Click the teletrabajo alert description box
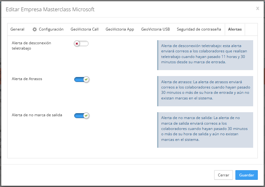 tap(205, 55)
